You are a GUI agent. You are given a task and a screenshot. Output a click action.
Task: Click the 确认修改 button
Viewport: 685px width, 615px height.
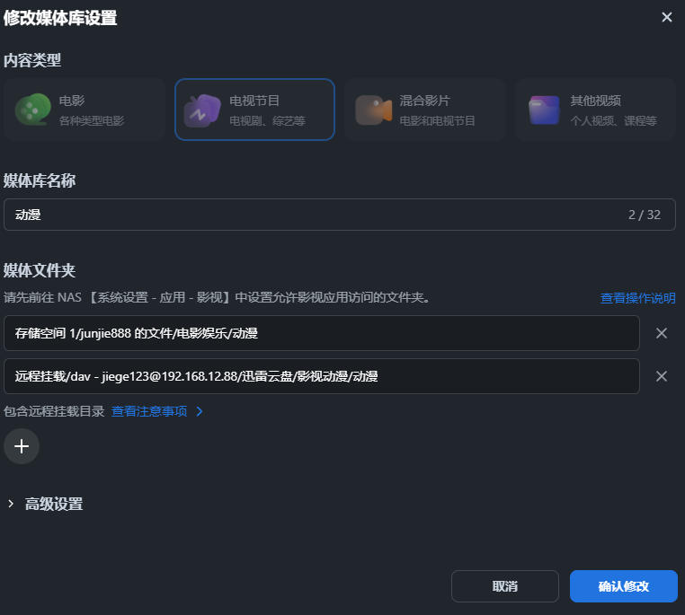623,586
